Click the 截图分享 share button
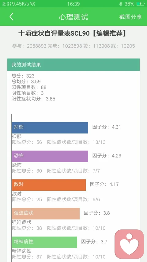Screen dimensions: 147x262 tap(130, 17)
